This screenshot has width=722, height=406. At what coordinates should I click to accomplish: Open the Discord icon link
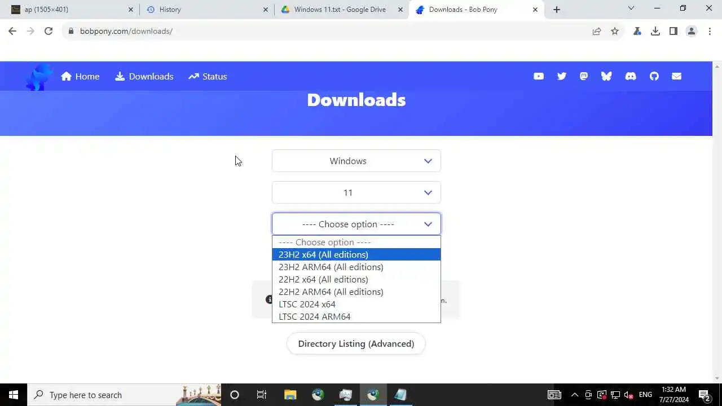[631, 76]
